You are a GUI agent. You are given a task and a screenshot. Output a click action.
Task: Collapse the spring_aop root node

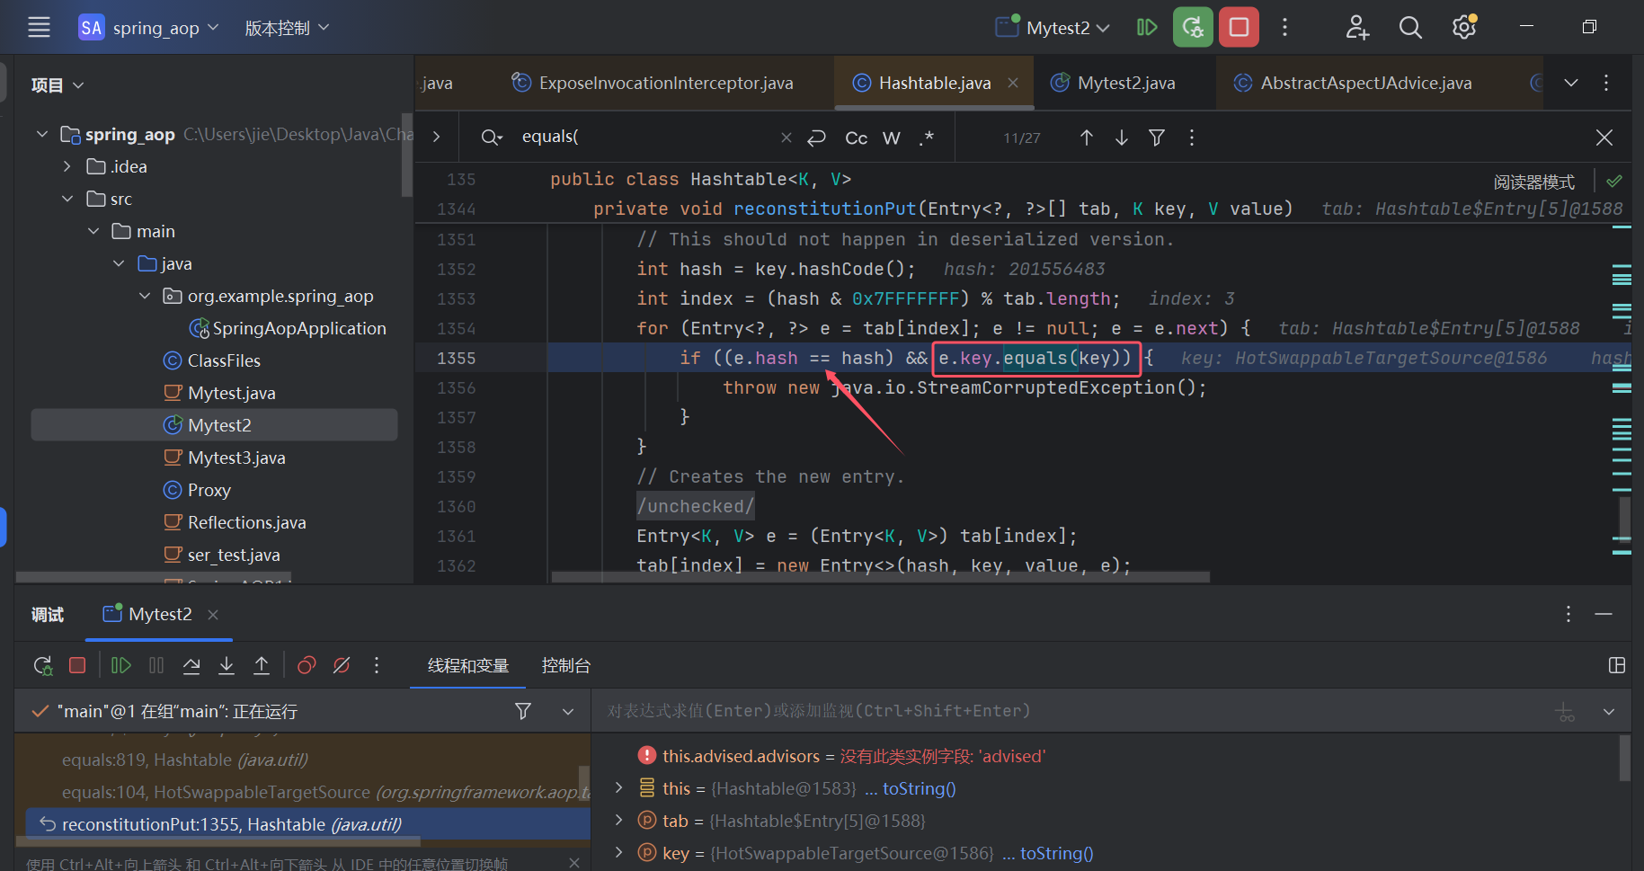click(42, 134)
